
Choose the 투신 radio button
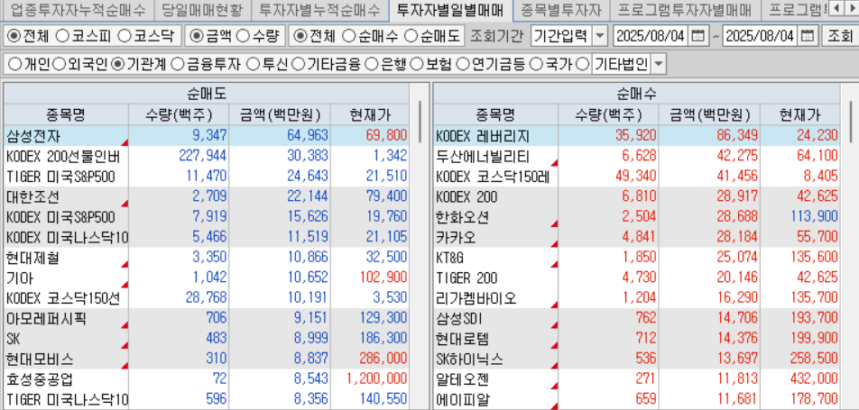tap(253, 65)
